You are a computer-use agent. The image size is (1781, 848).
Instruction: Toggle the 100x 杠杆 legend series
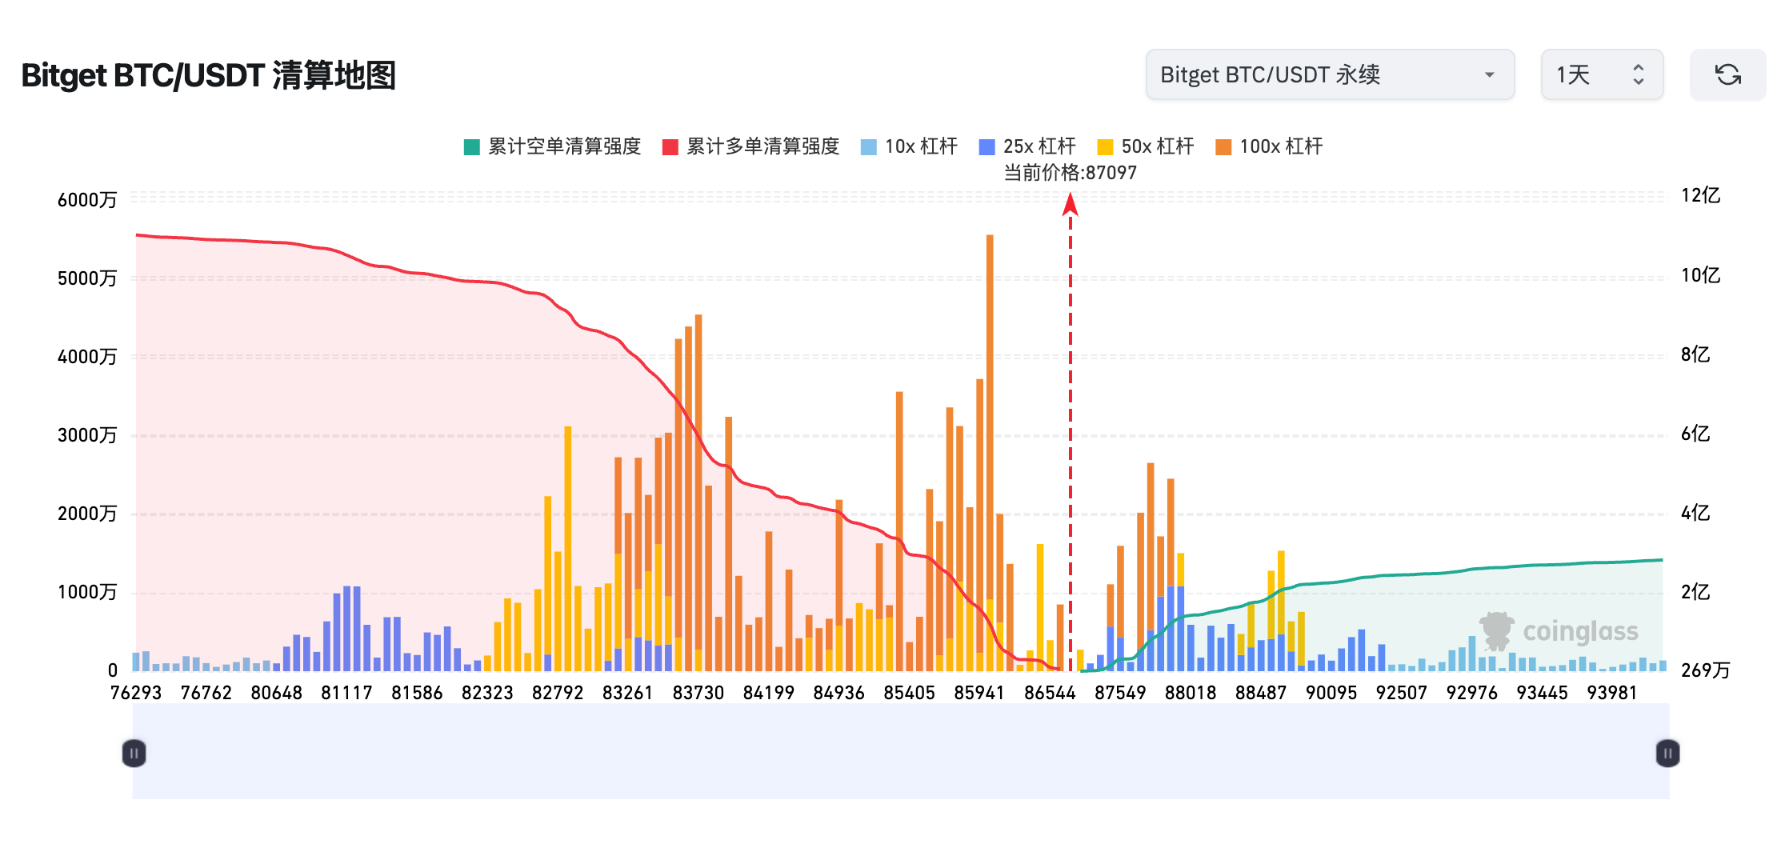point(1269,146)
